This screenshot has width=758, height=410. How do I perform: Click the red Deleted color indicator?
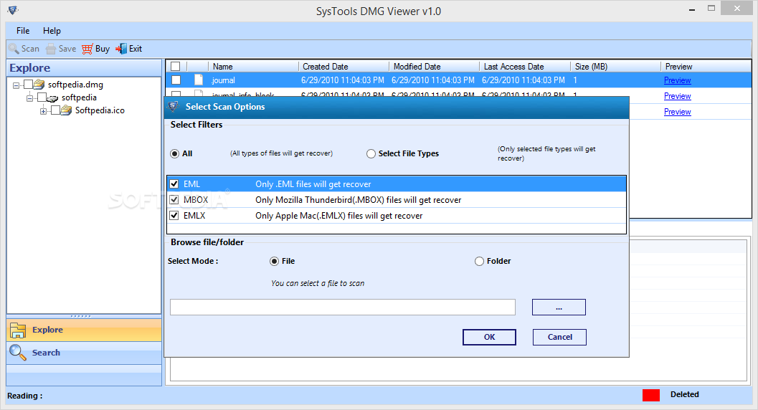[x=650, y=395]
